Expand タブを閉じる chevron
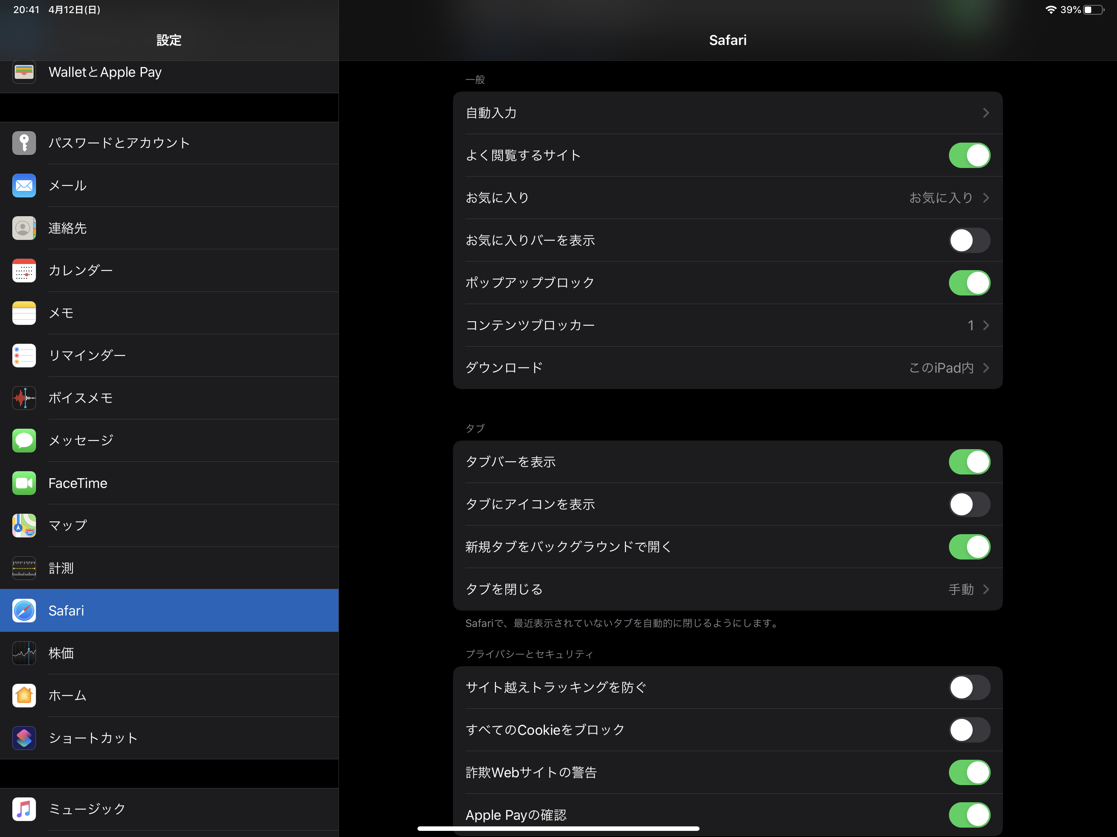 pyautogui.click(x=986, y=589)
